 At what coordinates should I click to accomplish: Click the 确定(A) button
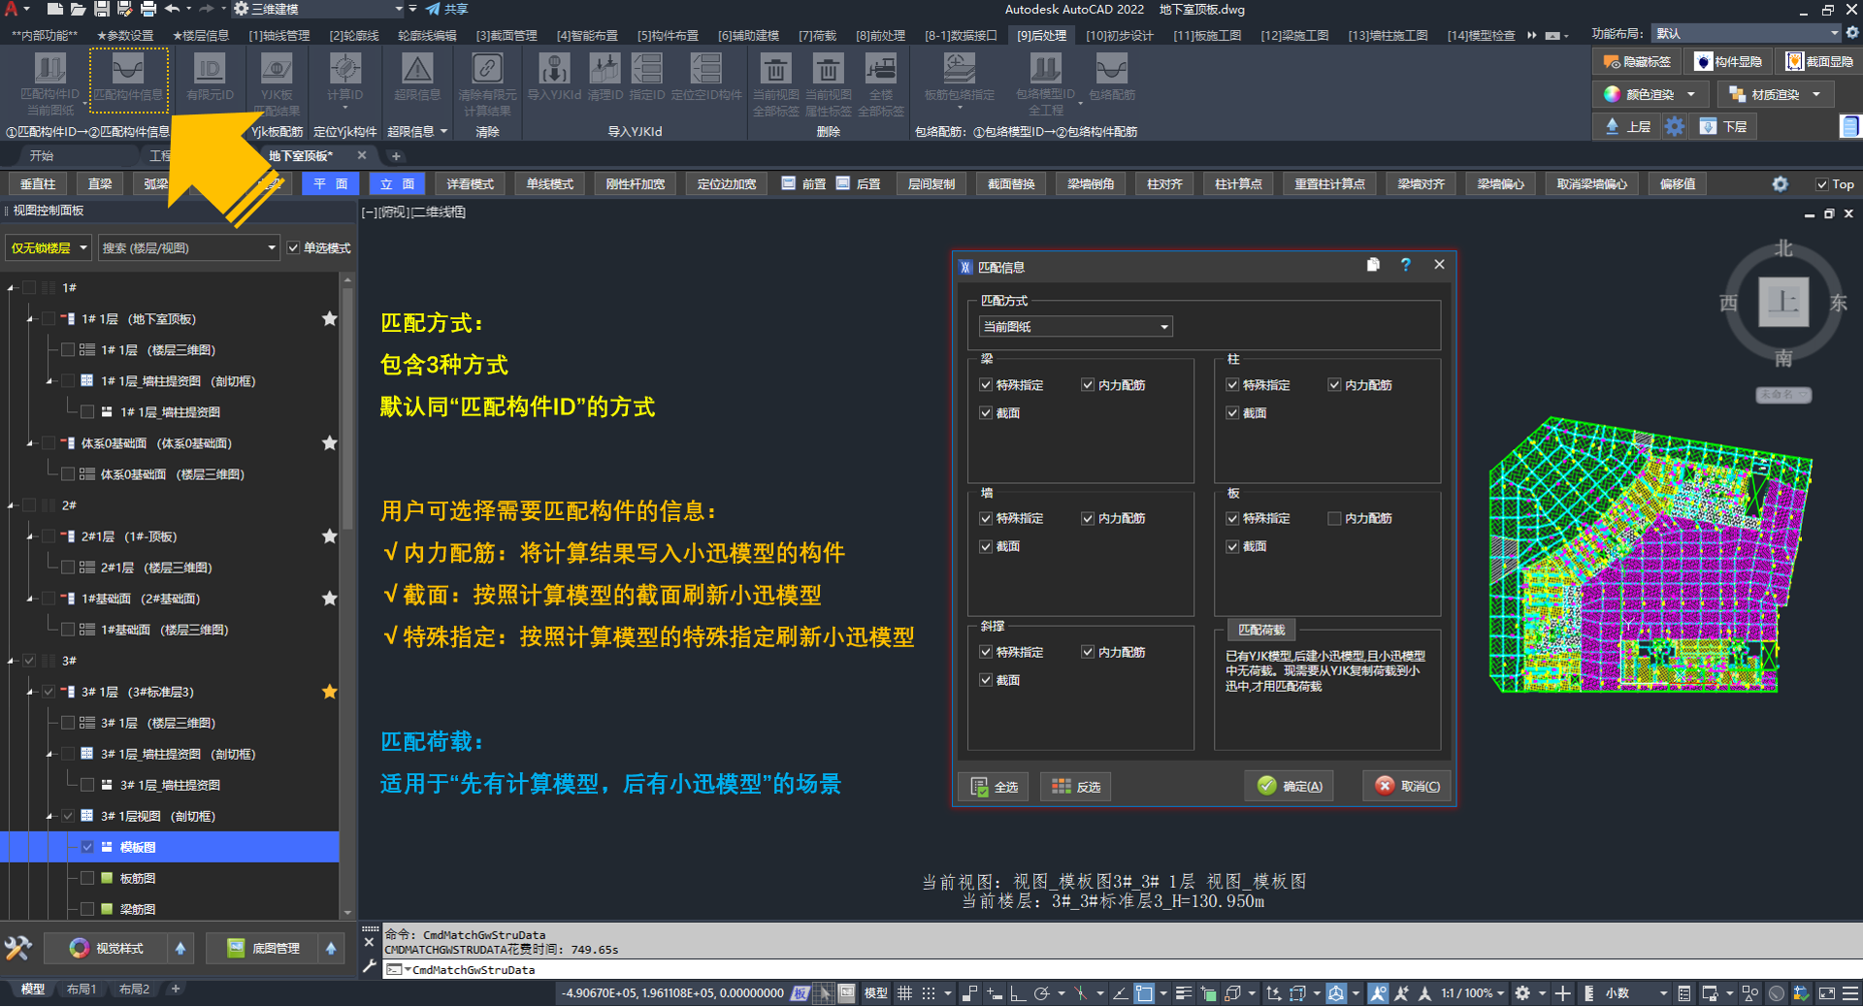coord(1290,786)
